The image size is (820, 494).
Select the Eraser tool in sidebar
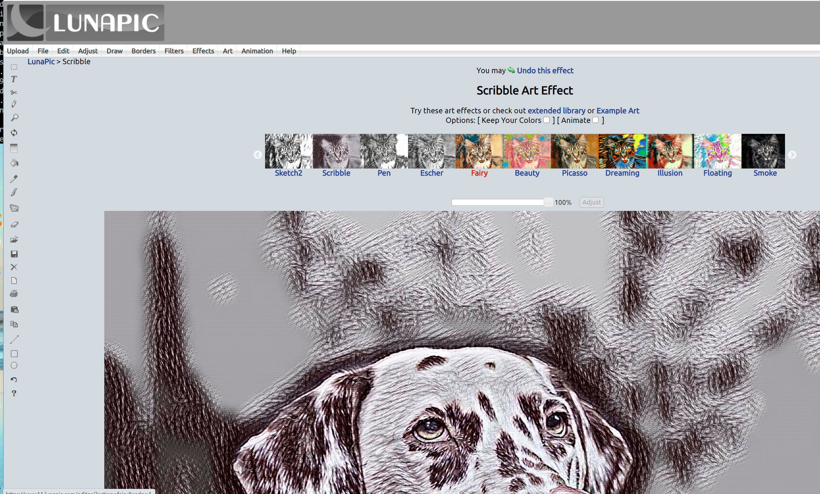15,224
